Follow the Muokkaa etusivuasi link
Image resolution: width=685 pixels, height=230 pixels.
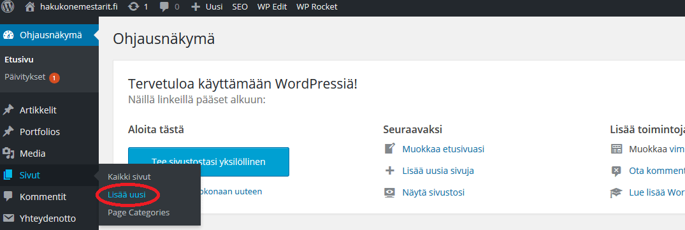pyautogui.click(x=443, y=149)
